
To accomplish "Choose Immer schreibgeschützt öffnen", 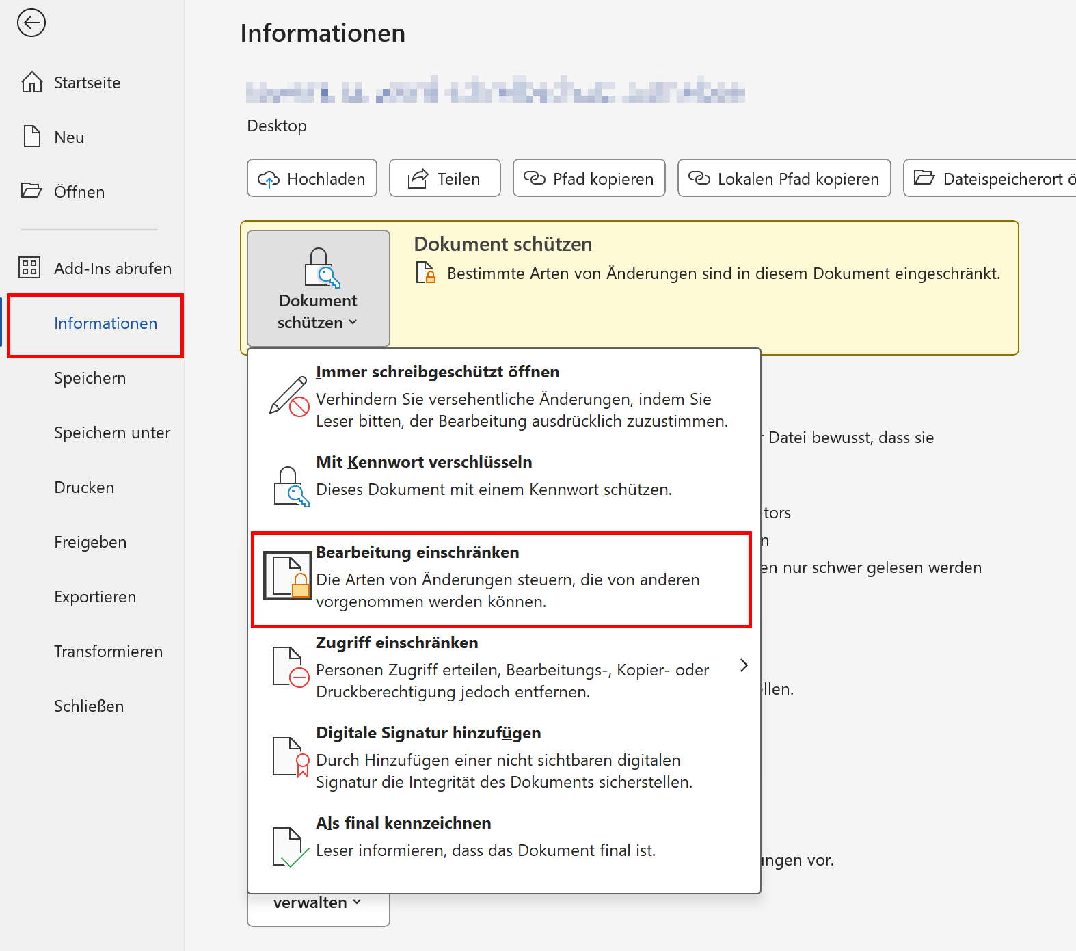I will point(505,397).
